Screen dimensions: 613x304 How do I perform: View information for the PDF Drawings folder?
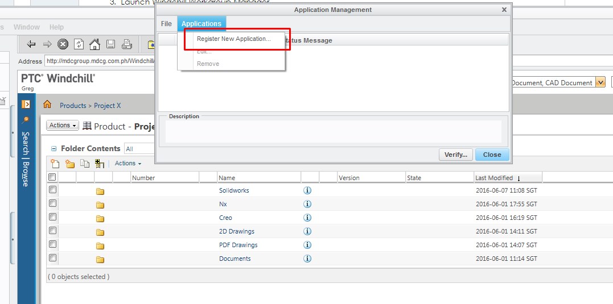click(x=307, y=245)
